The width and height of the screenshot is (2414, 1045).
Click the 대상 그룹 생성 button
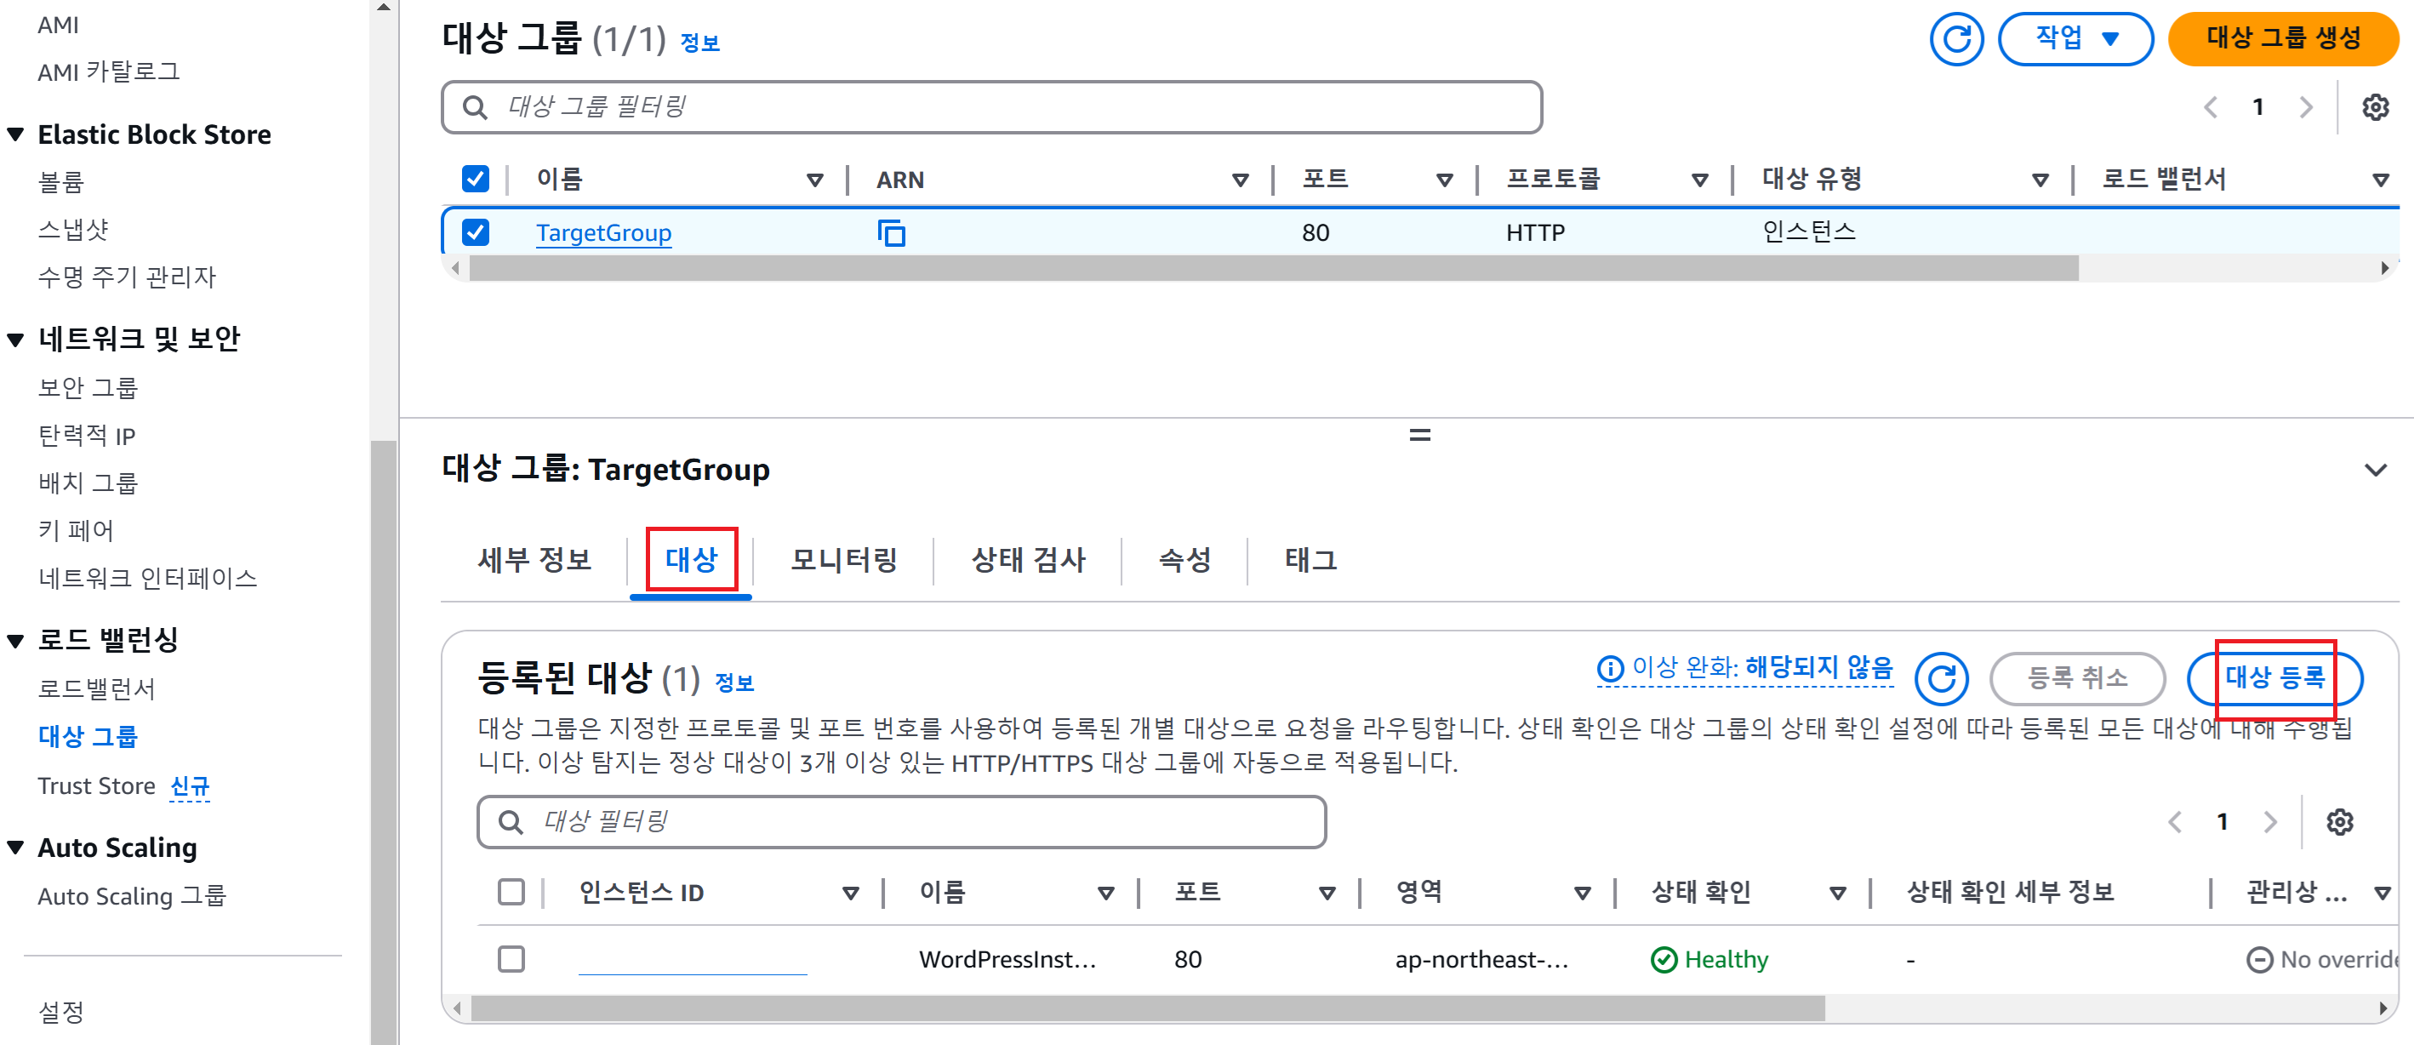point(2283,39)
